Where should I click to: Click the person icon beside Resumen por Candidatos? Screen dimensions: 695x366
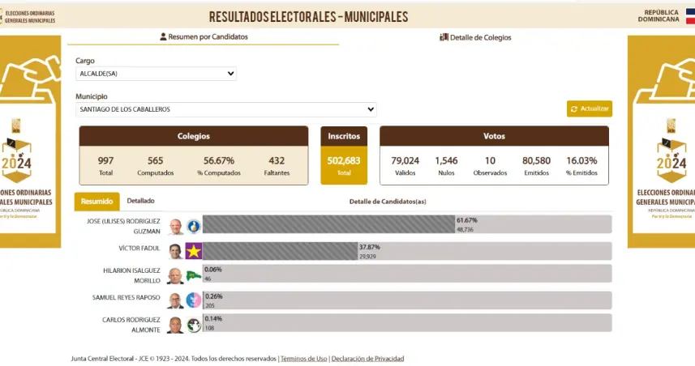163,37
